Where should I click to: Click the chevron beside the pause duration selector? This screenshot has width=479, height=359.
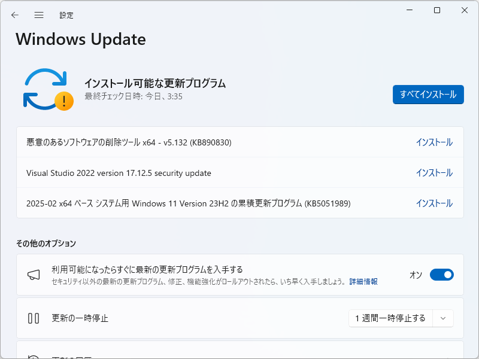coord(442,318)
